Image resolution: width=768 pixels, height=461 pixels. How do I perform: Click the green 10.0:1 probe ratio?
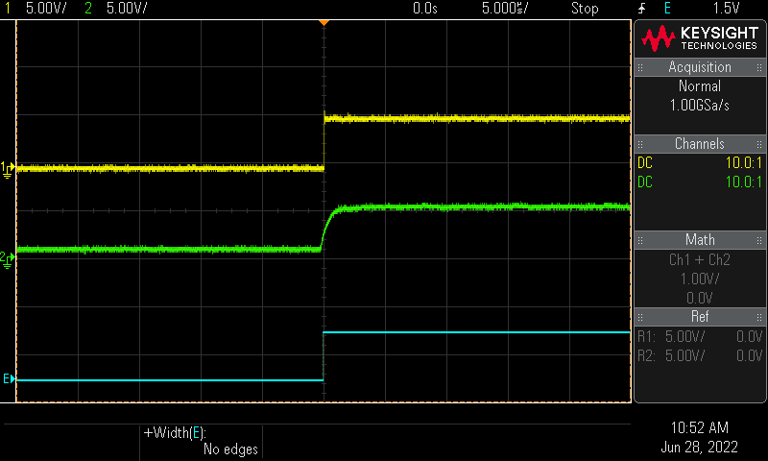tap(744, 182)
